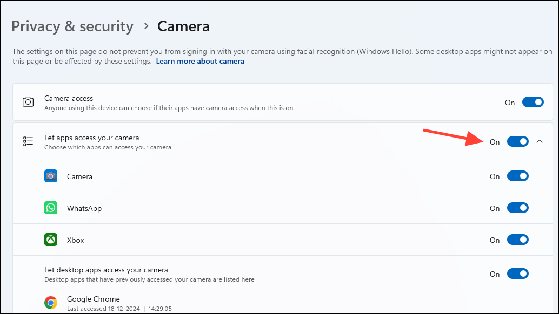
Task: Click the Camera app icon
Action: (51, 176)
